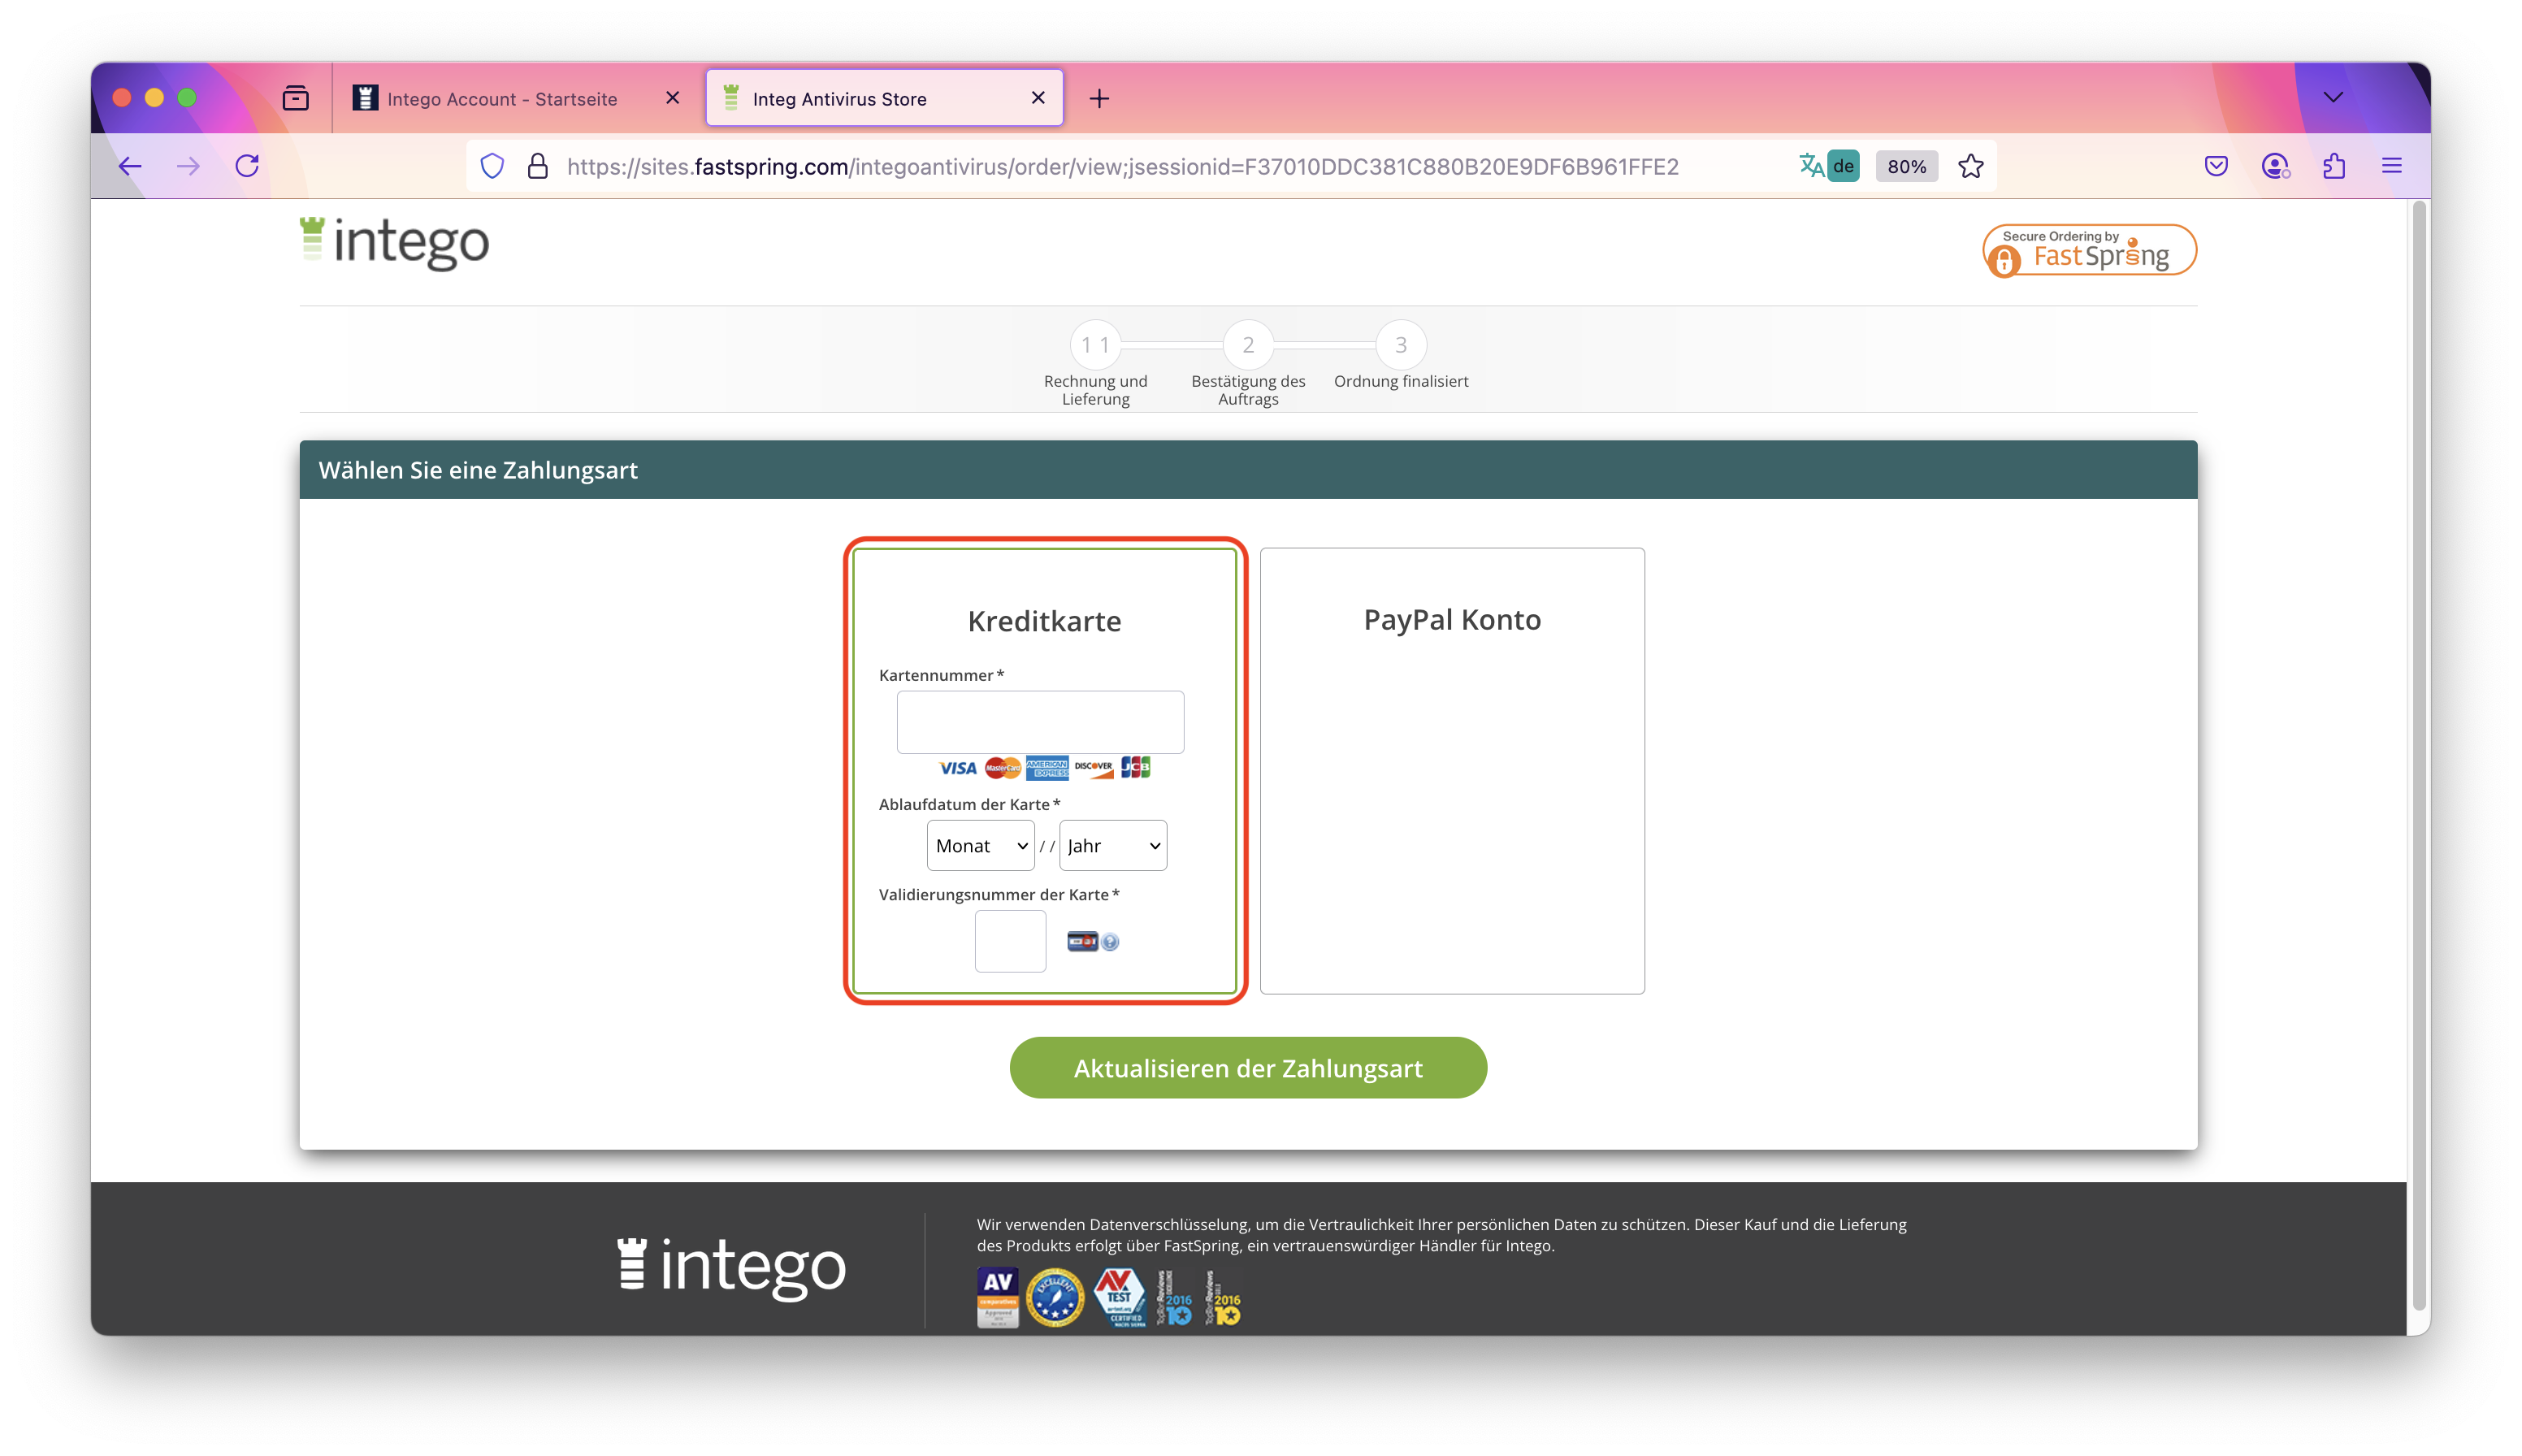Viewport: 2522px width, 1456px height.
Task: Go back to the previous page
Action: (130, 166)
